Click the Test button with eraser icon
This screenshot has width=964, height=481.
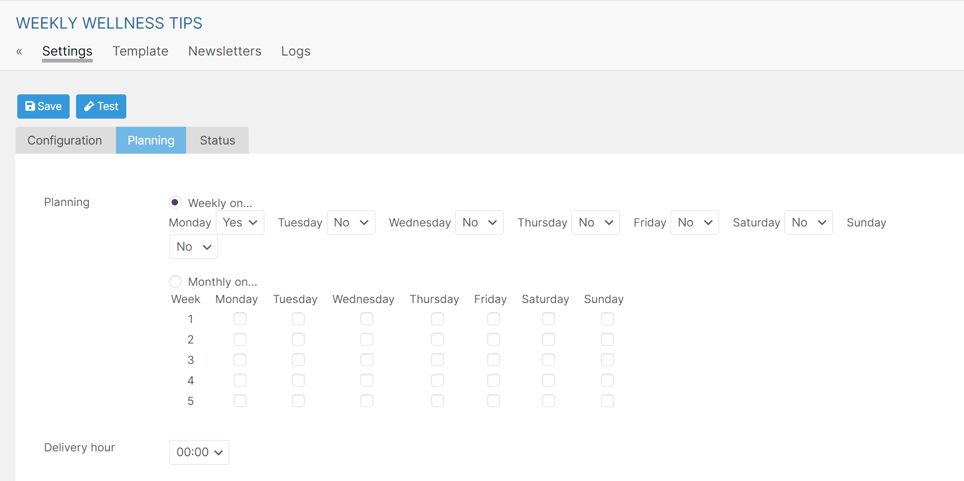[x=101, y=106]
